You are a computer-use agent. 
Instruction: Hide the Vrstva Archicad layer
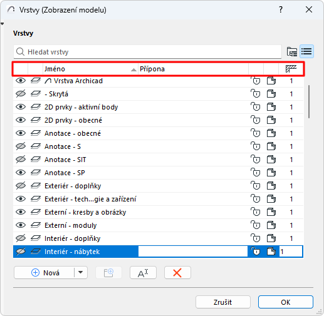pyautogui.click(x=21, y=81)
